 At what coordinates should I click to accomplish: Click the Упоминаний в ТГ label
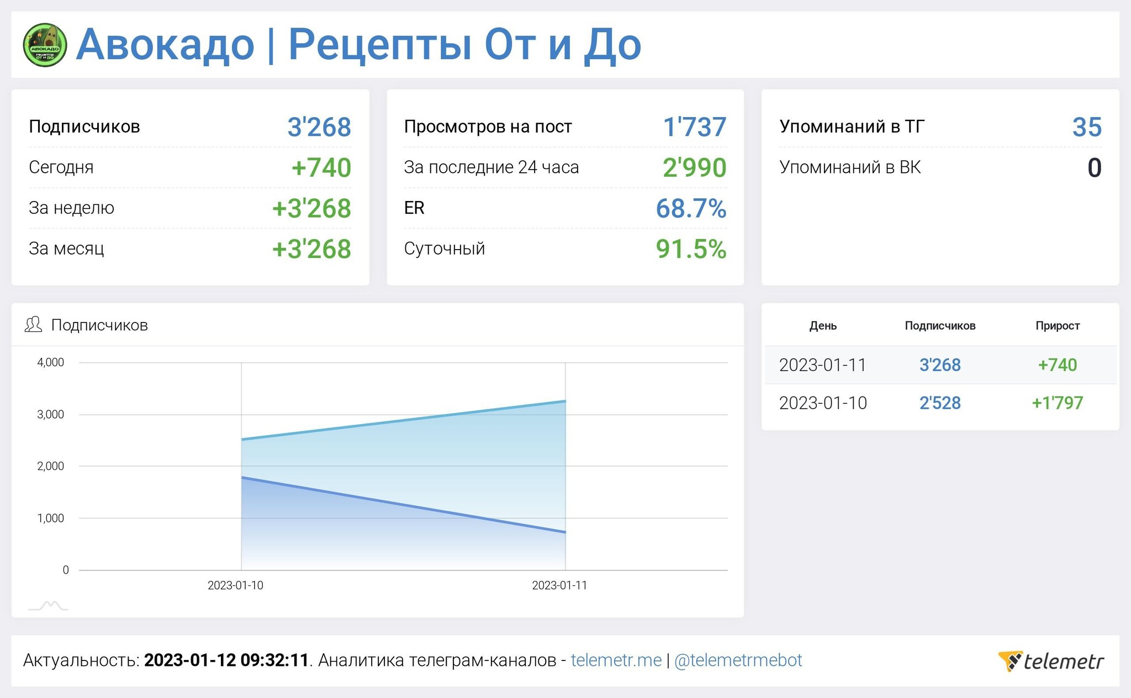pyautogui.click(x=852, y=126)
